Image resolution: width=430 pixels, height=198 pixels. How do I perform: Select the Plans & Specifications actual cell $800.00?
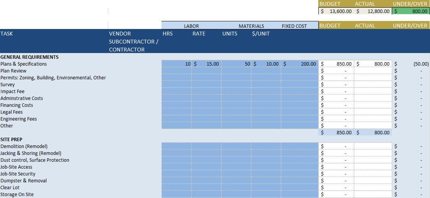[373, 64]
